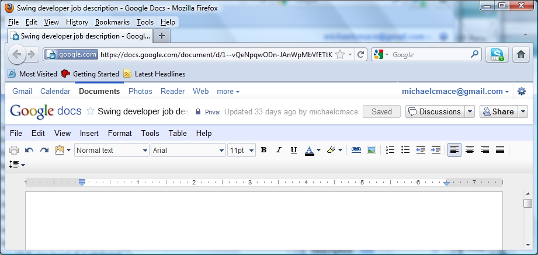Open the Docs File menu
The image size is (538, 255).
16,133
